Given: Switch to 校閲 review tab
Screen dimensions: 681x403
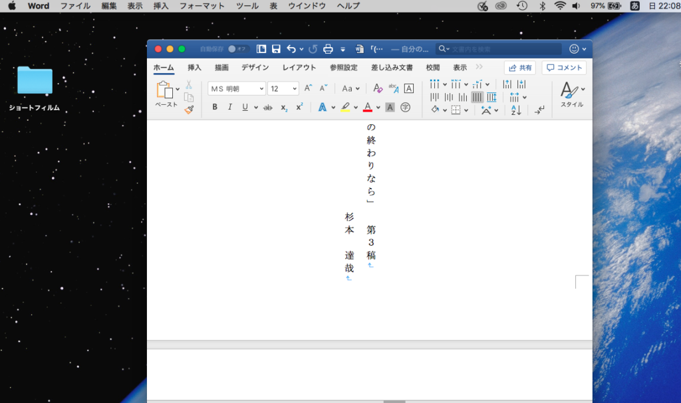Looking at the screenshot, I should pos(432,67).
